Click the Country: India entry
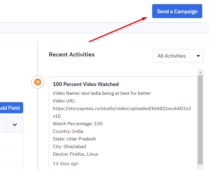 [68, 131]
